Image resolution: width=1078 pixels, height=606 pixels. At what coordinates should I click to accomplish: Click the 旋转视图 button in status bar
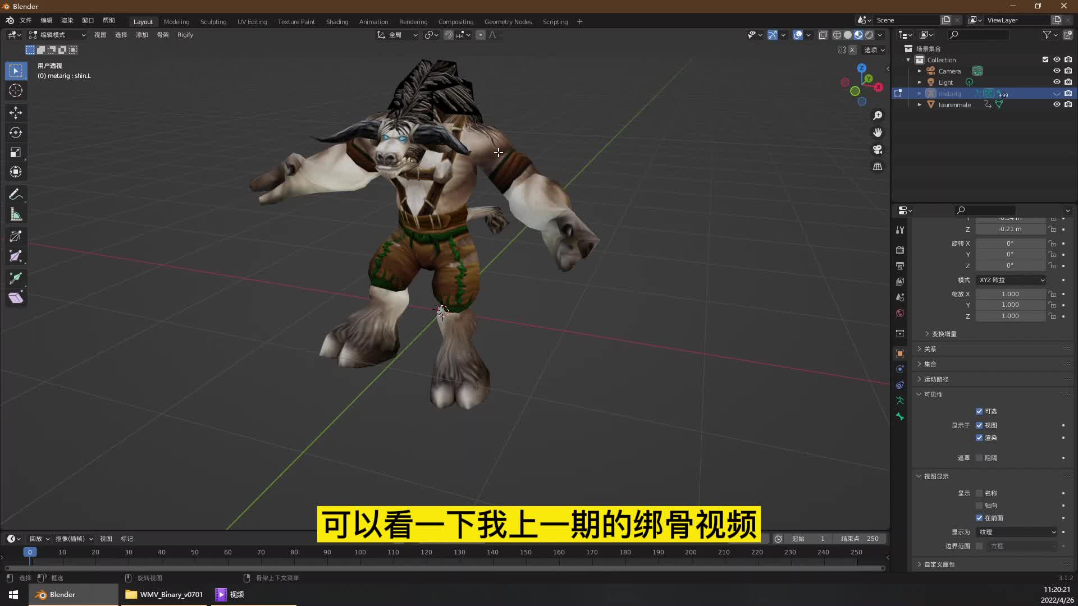coord(149,577)
